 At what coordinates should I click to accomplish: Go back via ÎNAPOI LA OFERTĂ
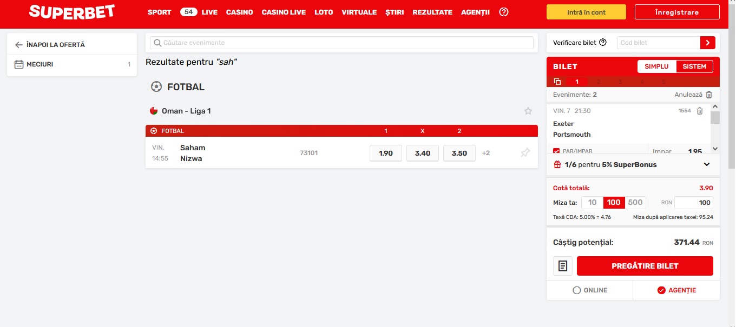(56, 45)
